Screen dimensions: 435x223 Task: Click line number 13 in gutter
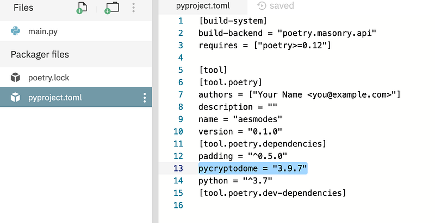(x=178, y=168)
